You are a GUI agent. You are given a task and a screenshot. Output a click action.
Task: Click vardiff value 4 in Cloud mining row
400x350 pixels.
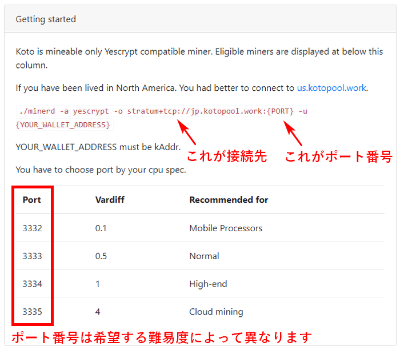(98, 312)
